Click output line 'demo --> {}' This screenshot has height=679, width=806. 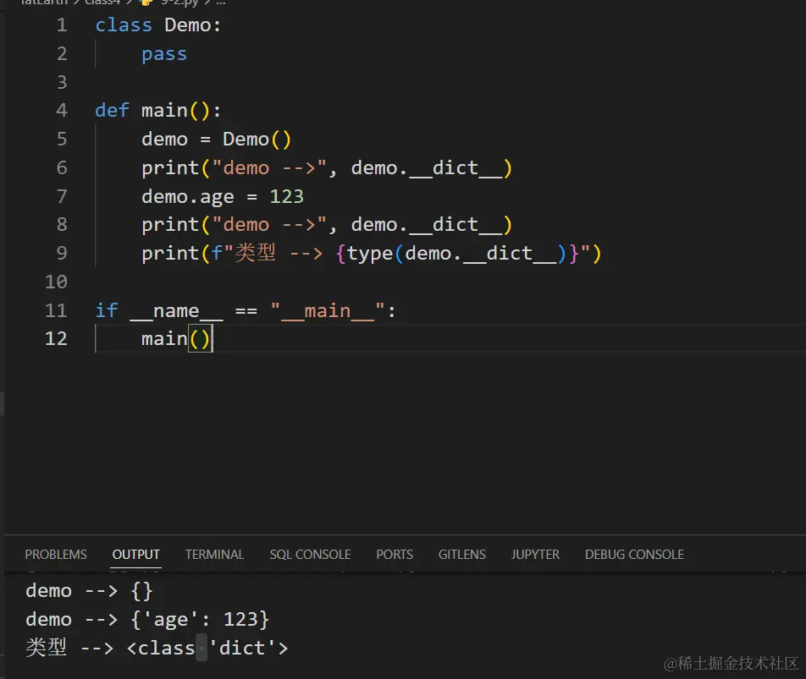[90, 591]
